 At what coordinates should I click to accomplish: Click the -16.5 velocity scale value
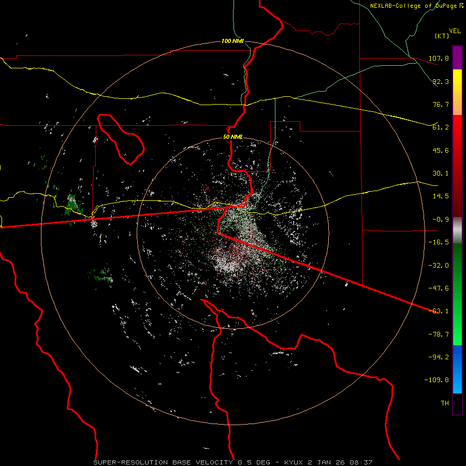point(439,242)
